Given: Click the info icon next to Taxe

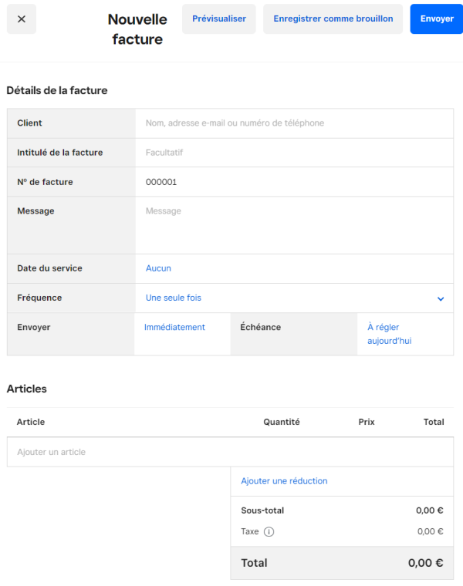Looking at the screenshot, I should point(269,532).
